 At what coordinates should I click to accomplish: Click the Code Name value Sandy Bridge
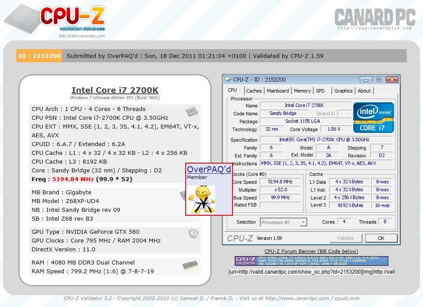tap(283, 113)
